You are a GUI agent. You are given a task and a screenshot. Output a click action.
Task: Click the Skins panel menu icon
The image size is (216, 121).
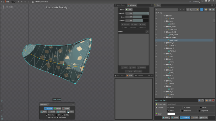152,76
